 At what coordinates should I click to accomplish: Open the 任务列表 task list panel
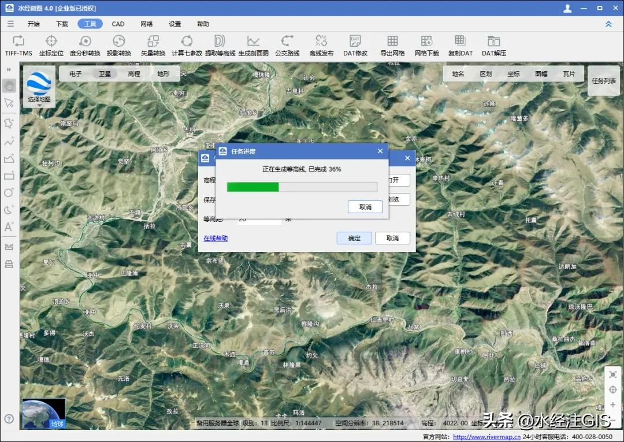coord(604,81)
